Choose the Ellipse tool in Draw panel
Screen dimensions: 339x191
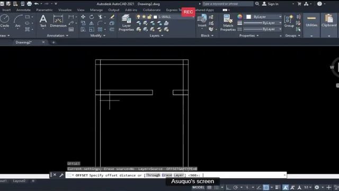pyautogui.click(x=27, y=23)
